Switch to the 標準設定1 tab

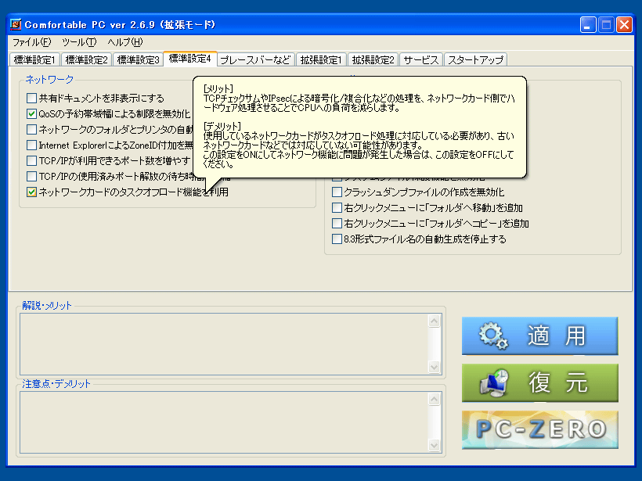coord(34,59)
